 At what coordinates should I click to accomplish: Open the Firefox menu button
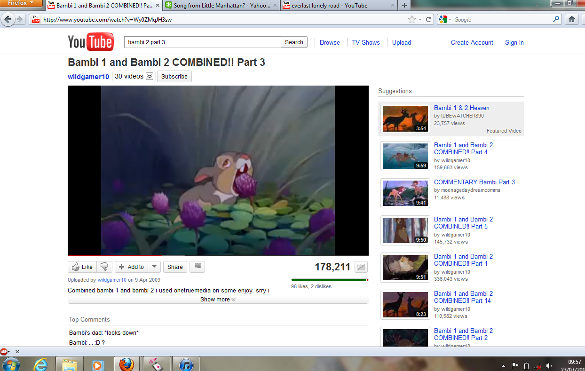(21, 3)
